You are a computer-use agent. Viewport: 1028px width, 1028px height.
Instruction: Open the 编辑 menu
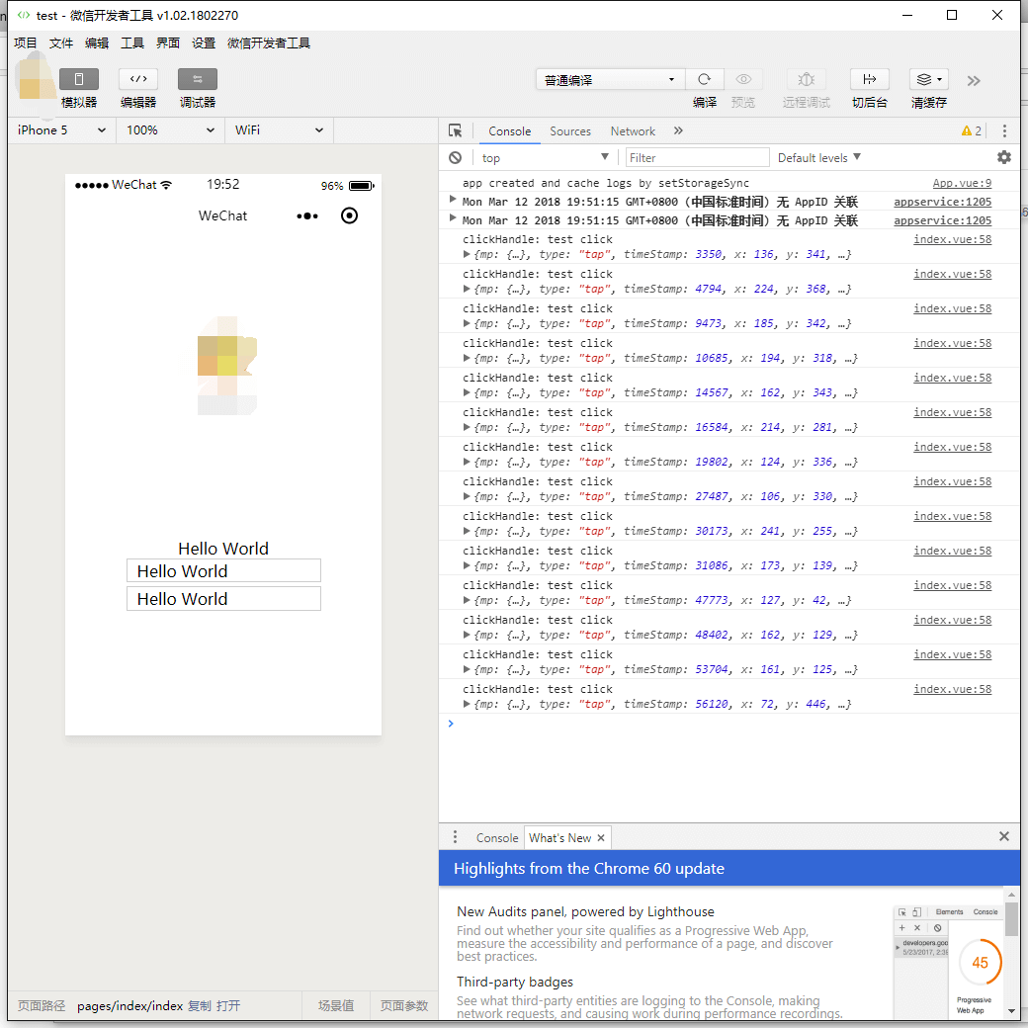[97, 43]
